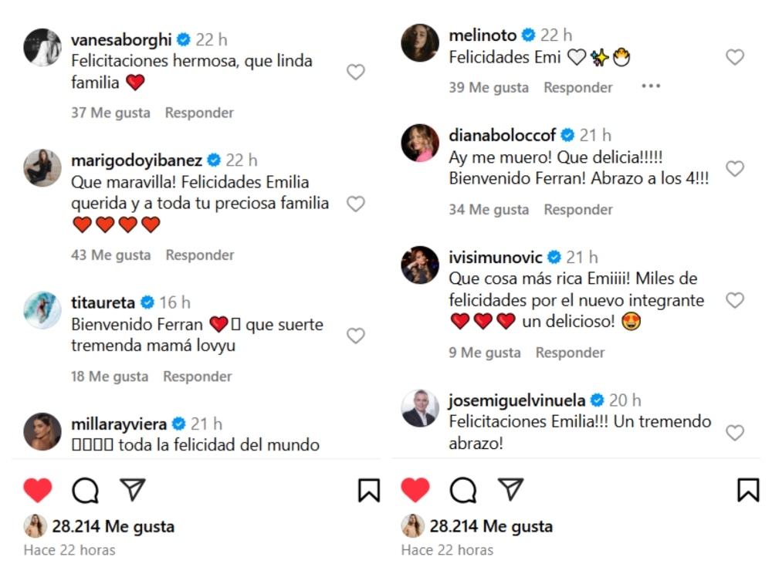Like titaureta's comment heart icon
This screenshot has height=574, width=772.
[355, 336]
